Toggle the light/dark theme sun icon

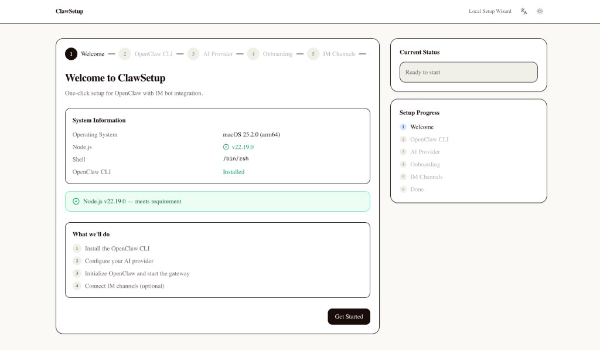(x=540, y=11)
